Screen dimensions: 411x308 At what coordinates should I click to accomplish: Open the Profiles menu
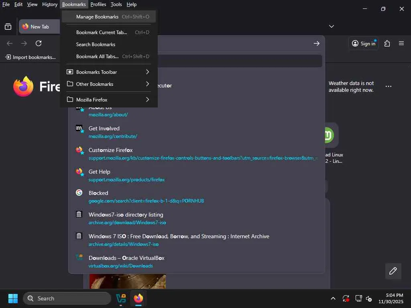coord(98,4)
